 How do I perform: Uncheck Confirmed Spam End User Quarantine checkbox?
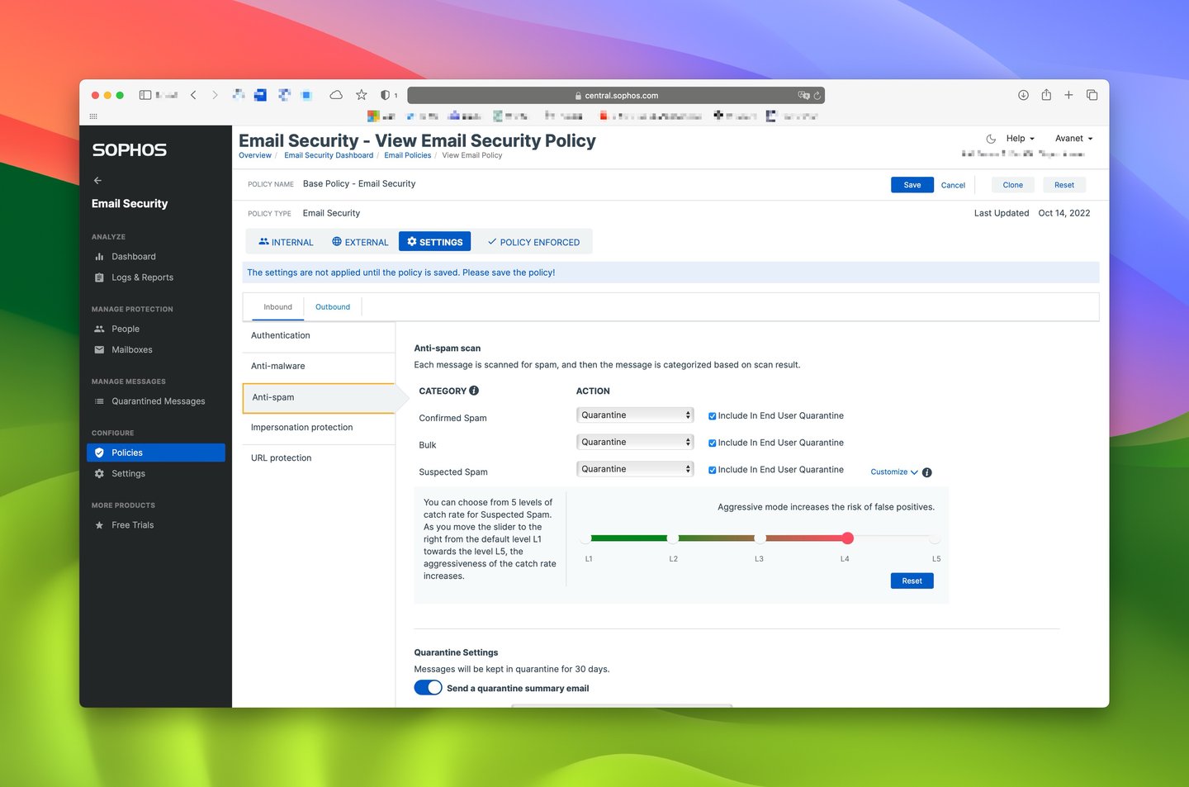click(x=712, y=416)
